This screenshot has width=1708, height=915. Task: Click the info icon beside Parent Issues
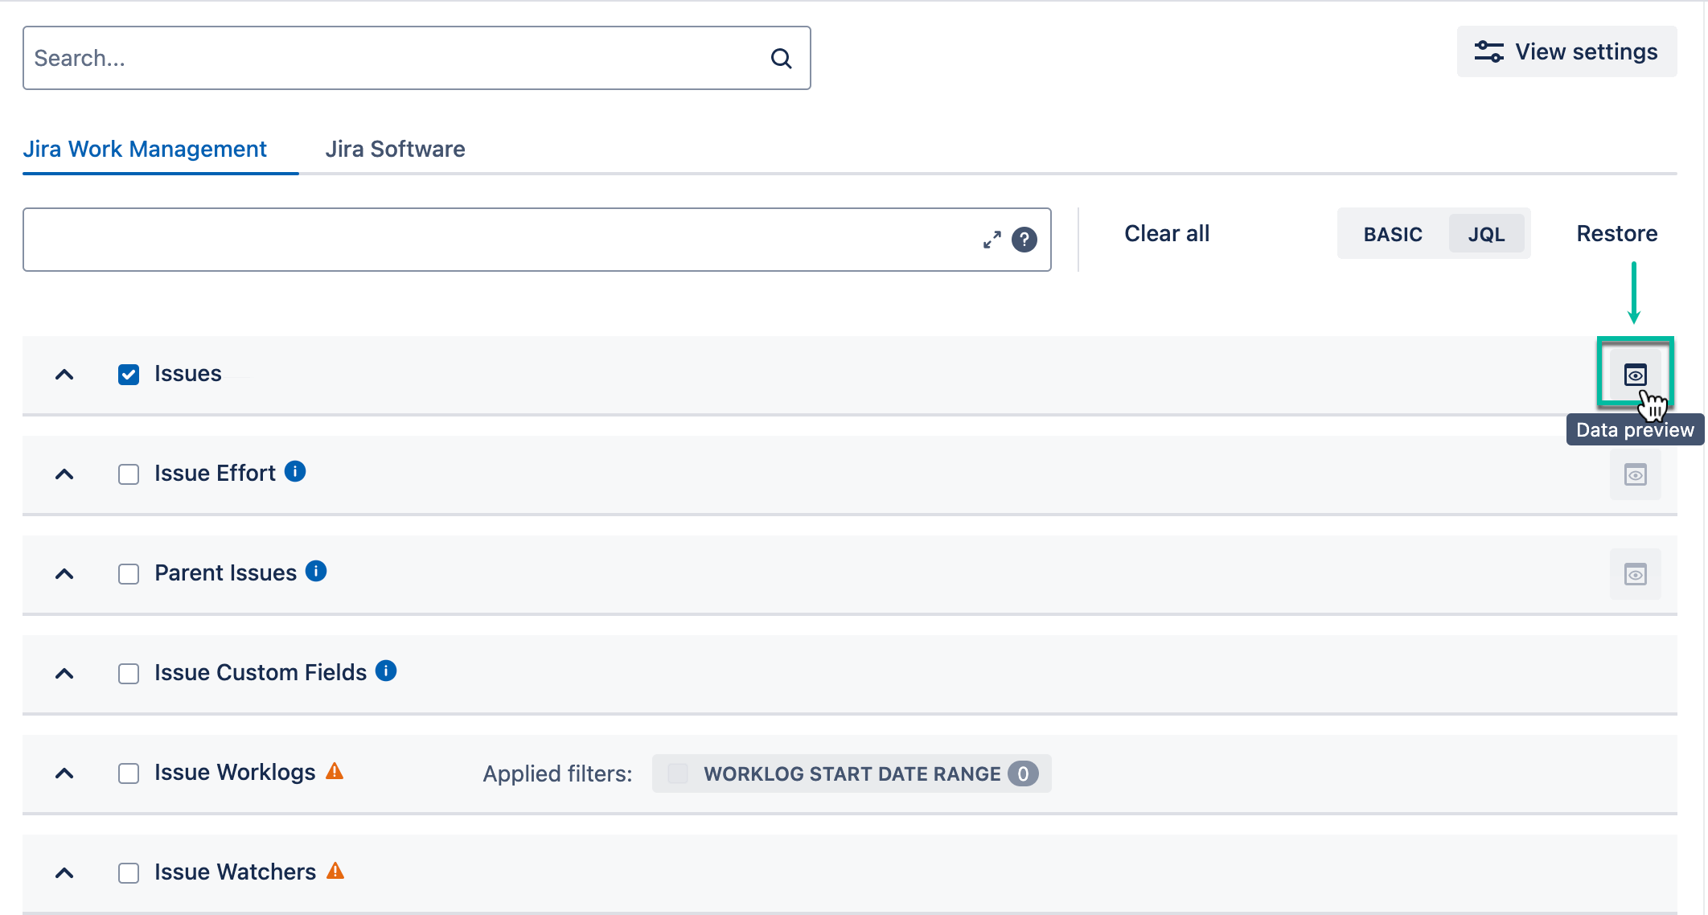point(316,571)
